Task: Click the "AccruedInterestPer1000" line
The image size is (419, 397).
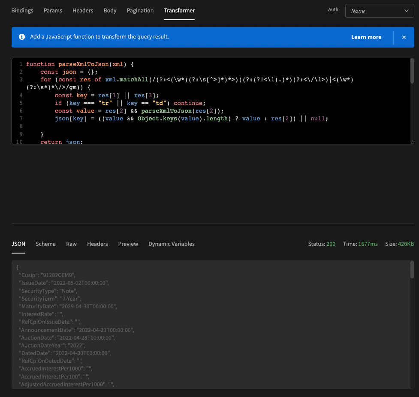Action: point(55,368)
